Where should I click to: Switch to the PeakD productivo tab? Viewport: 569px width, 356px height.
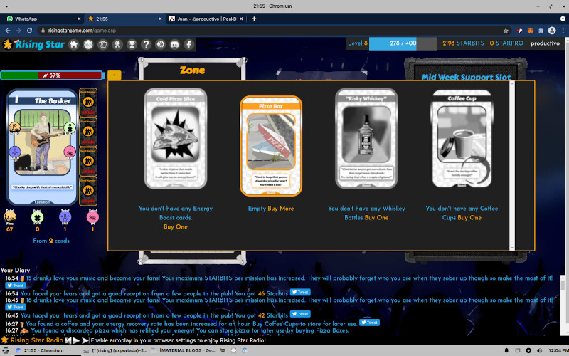[206, 19]
